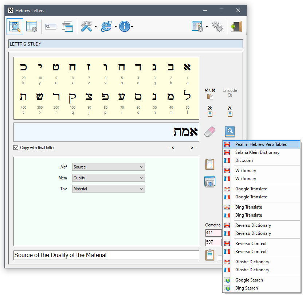Click the "- <" move left button
Viewport: 306px width, 299px height.
172,148
